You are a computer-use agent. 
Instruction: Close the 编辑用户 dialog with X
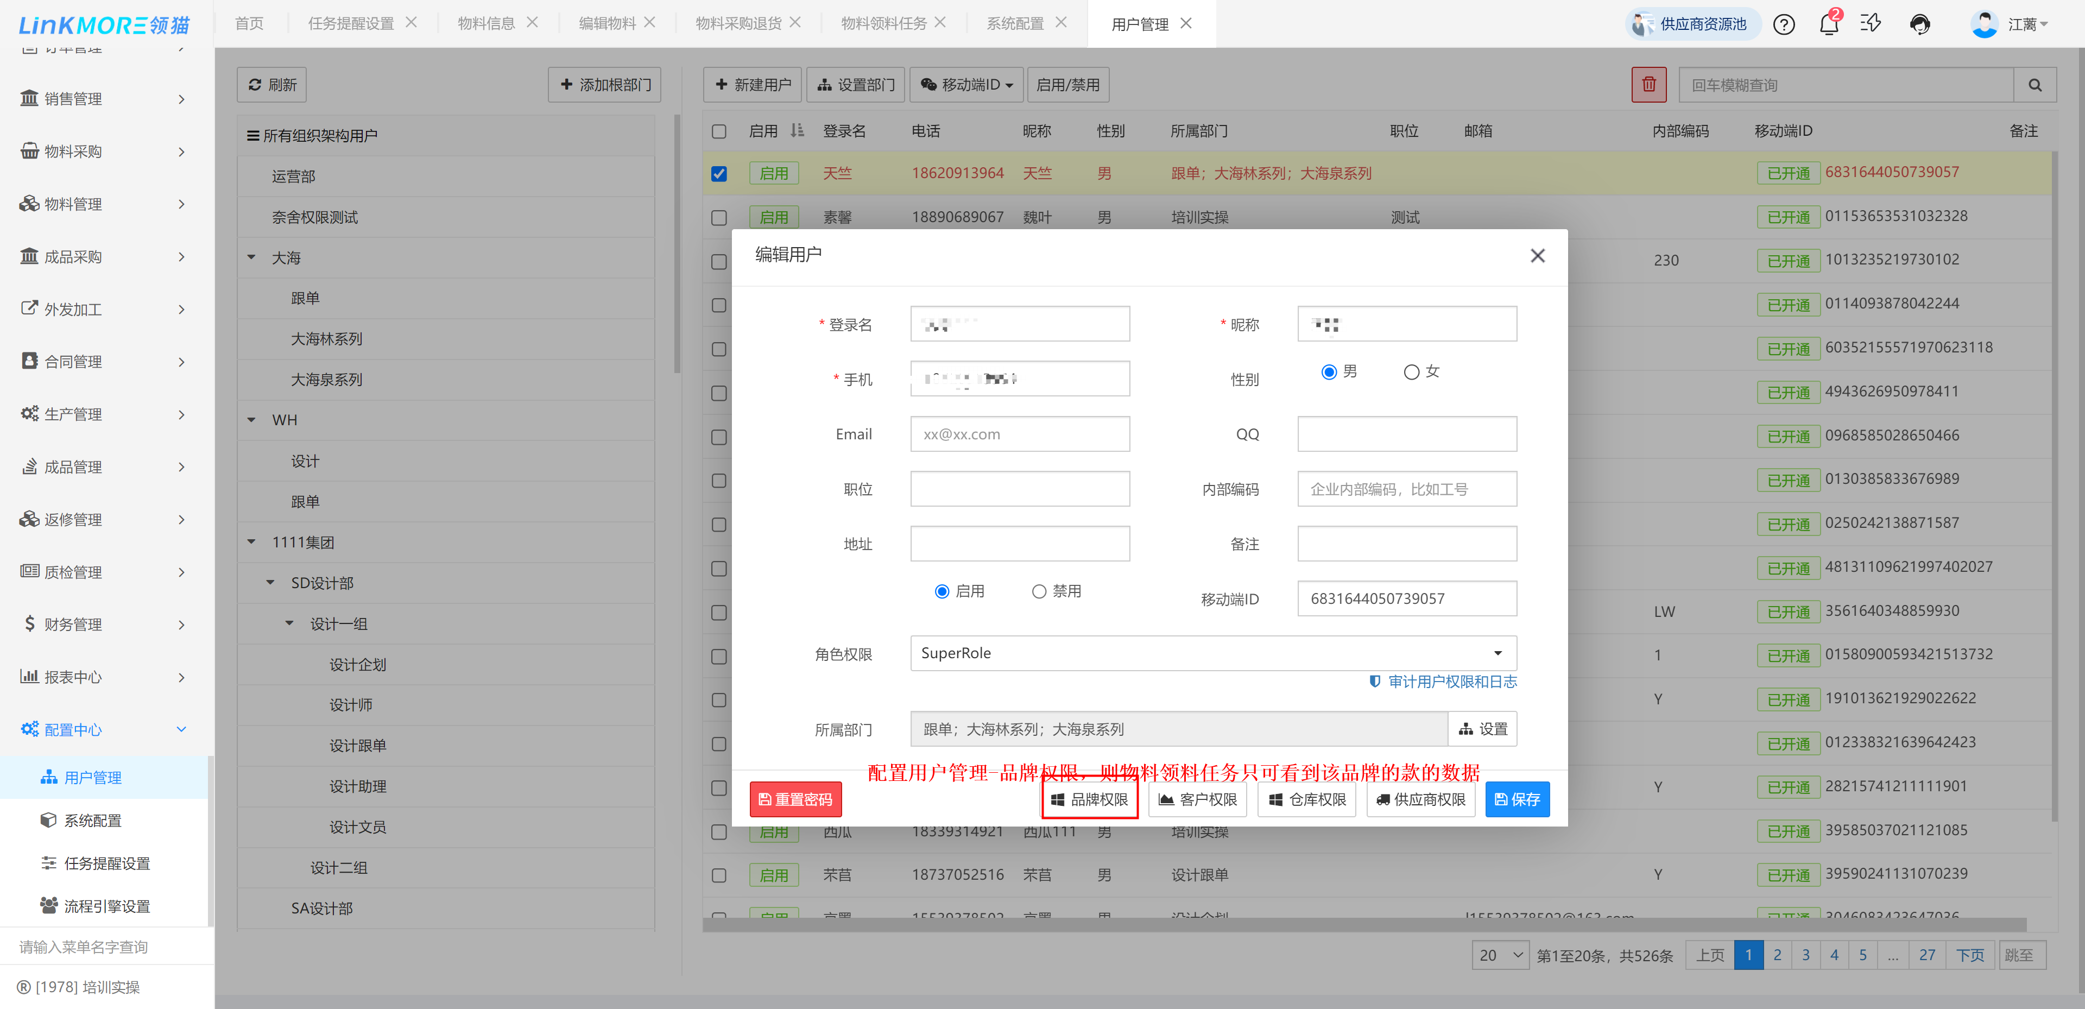pyautogui.click(x=1537, y=256)
